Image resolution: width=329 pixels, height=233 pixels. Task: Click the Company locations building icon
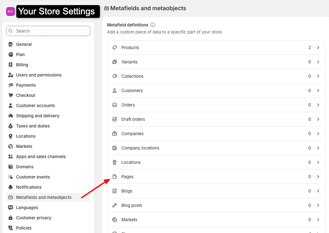coord(115,148)
